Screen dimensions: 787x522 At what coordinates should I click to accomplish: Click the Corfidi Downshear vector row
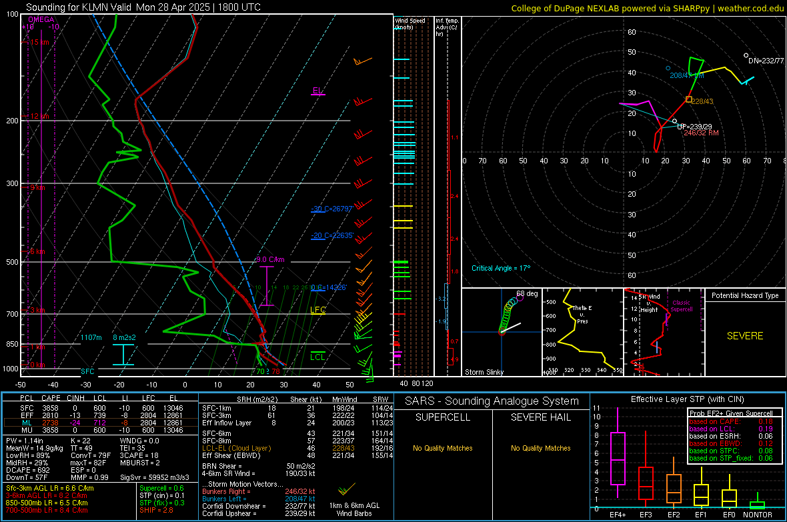(259, 506)
